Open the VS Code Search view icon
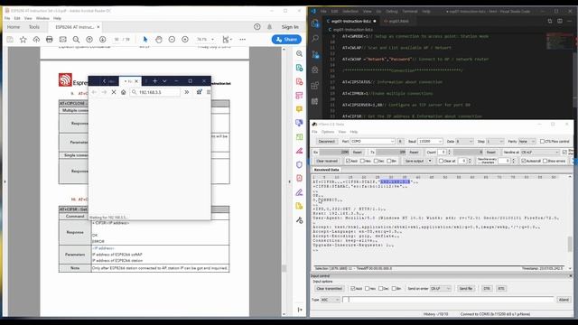This screenshot has height=325, width=578. (315, 38)
